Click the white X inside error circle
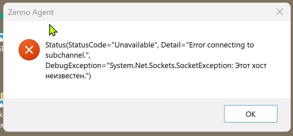This screenshot has width=293, height=136. pyautogui.click(x=29, y=50)
